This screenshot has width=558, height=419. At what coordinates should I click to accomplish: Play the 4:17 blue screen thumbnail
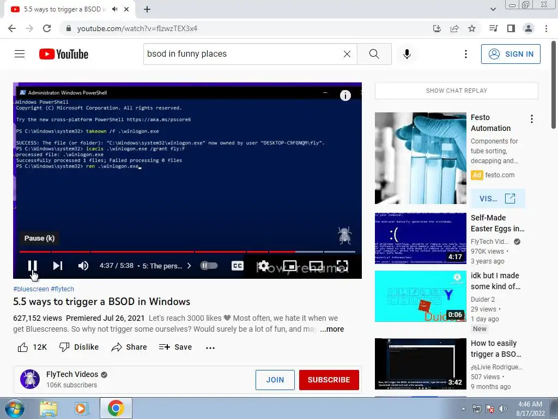[x=421, y=238]
